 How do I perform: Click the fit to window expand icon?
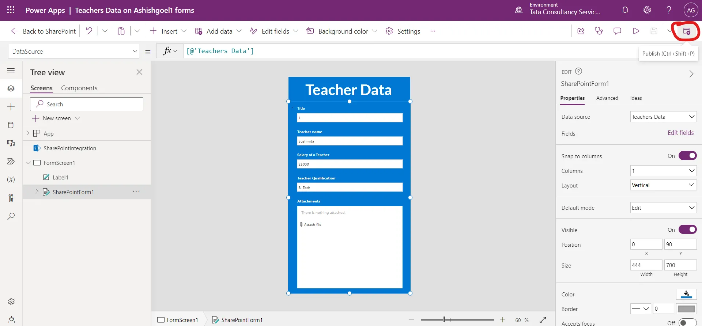543,320
